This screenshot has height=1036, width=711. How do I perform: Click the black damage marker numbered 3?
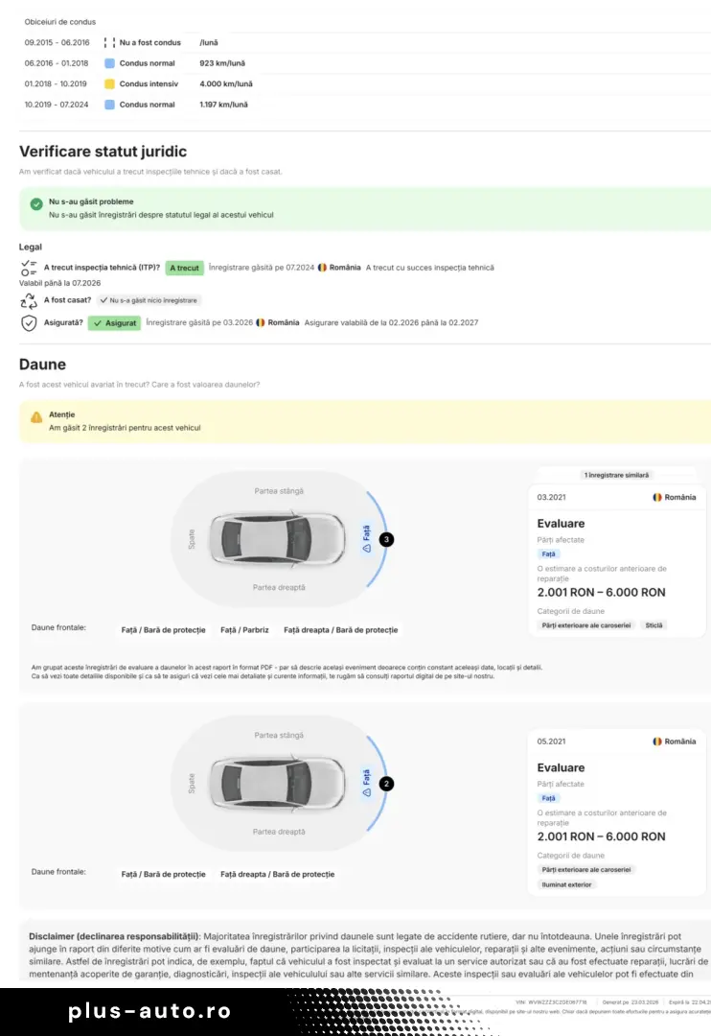(x=387, y=540)
